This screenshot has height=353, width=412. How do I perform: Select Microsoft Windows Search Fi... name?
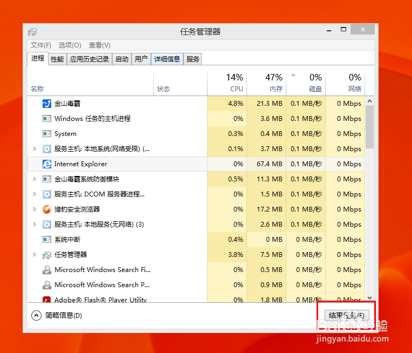(x=102, y=270)
